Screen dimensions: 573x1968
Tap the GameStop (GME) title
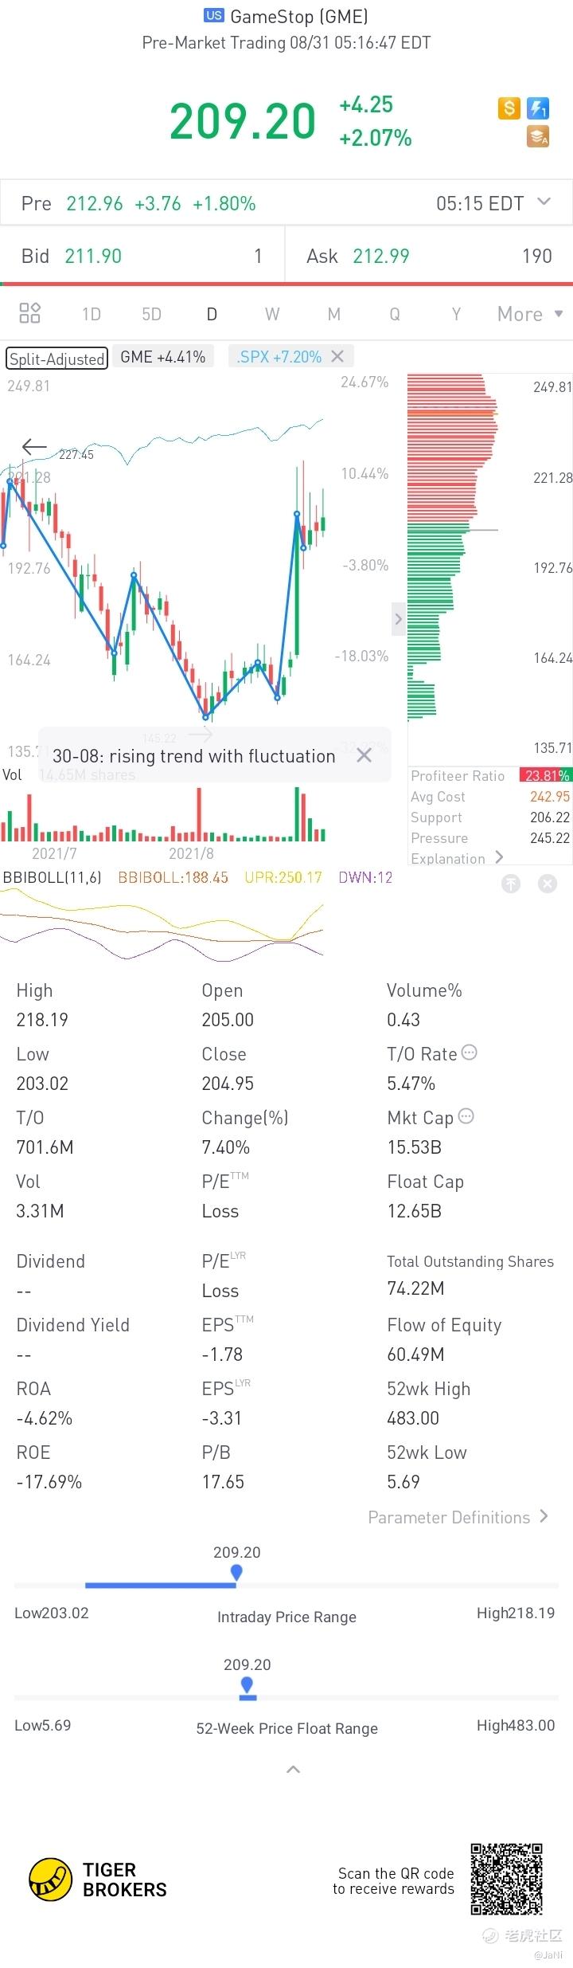coord(299,16)
